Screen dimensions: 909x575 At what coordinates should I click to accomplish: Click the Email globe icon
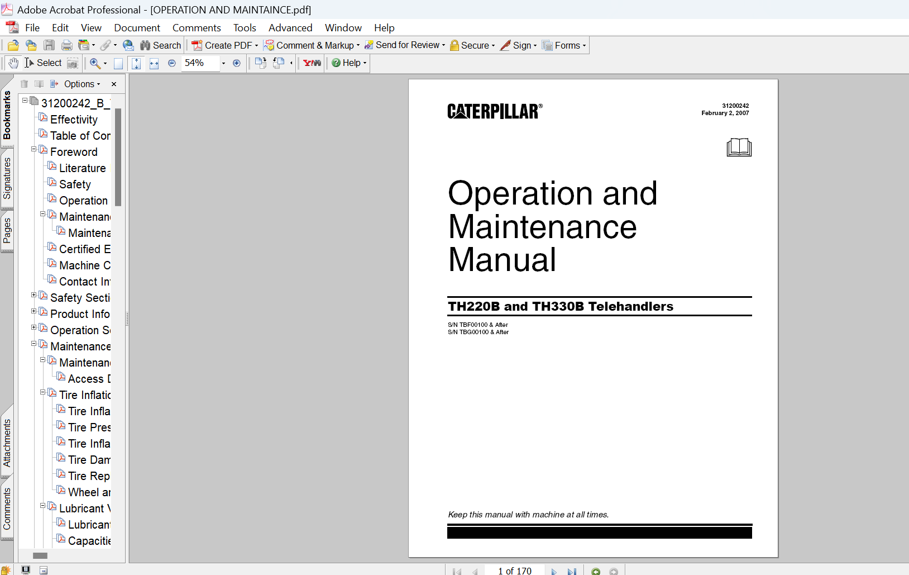coord(128,45)
